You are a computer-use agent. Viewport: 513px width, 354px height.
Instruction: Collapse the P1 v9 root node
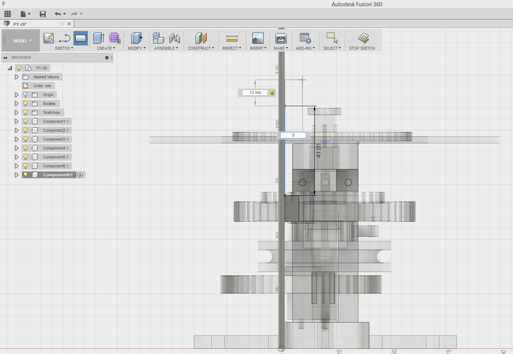(10, 68)
